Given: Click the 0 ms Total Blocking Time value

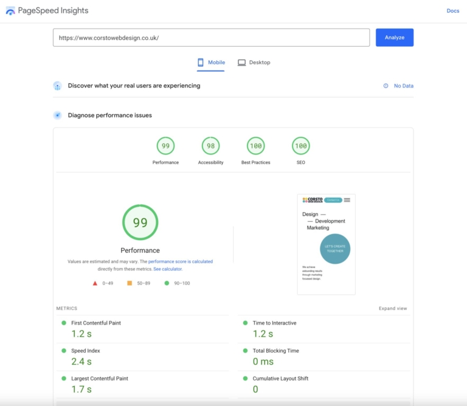Looking at the screenshot, I should 263,362.
